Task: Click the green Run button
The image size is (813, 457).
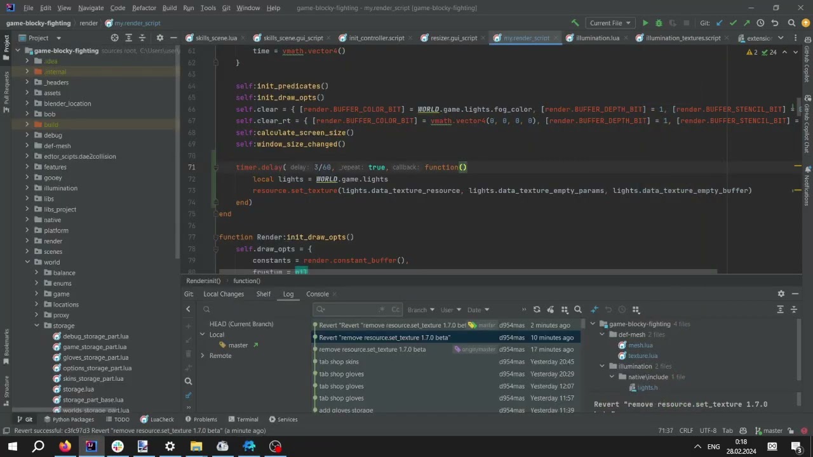Action: pyautogui.click(x=645, y=23)
